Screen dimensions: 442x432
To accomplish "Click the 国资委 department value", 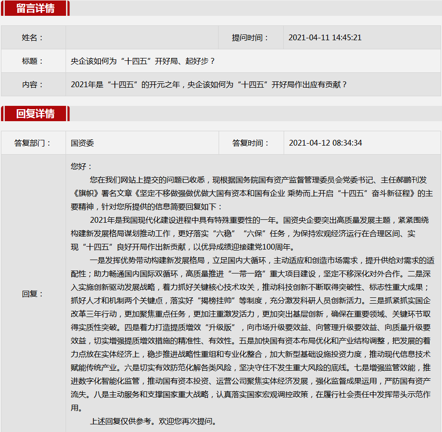I will 82,143.
